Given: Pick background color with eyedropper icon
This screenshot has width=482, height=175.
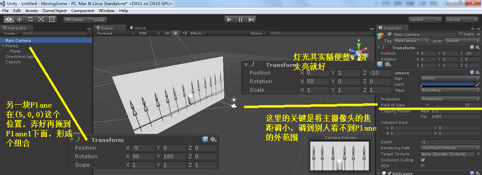Looking at the screenshot, I should click(478, 84).
